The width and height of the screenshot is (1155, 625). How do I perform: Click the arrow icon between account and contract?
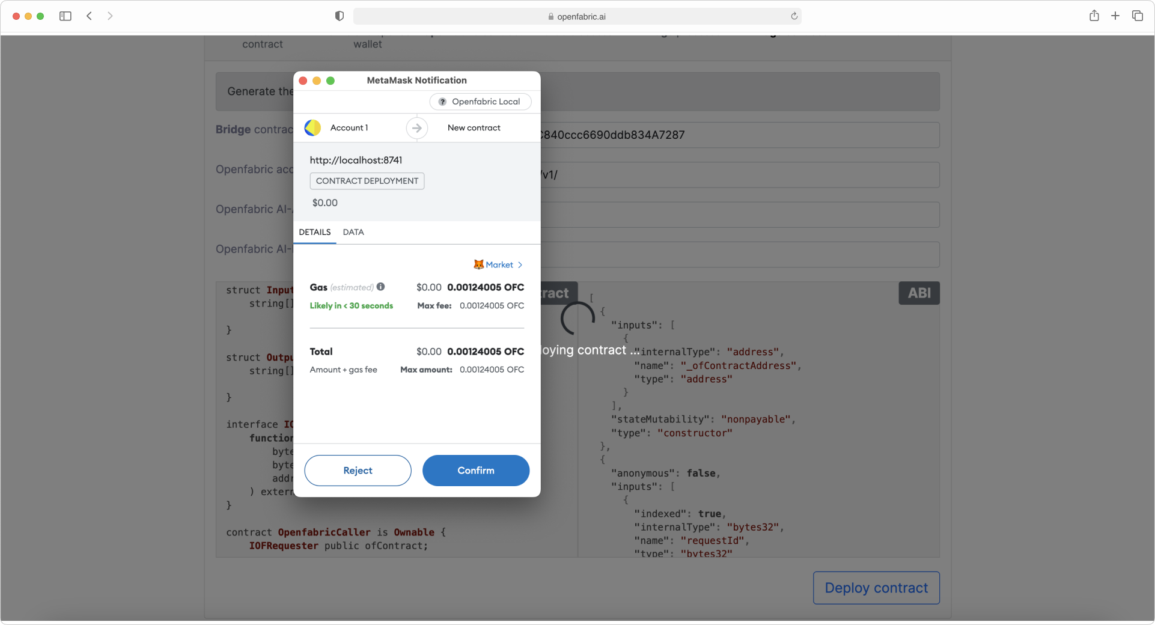pos(417,128)
